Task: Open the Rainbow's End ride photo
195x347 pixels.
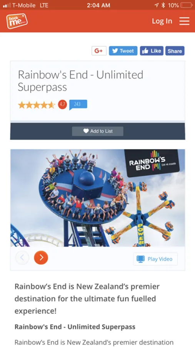Action: click(98, 198)
